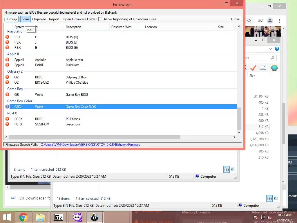Click the firmware list vertical scrollbar thumb
Image resolution: width=297 pixels, height=223 pixels.
coord(239,118)
